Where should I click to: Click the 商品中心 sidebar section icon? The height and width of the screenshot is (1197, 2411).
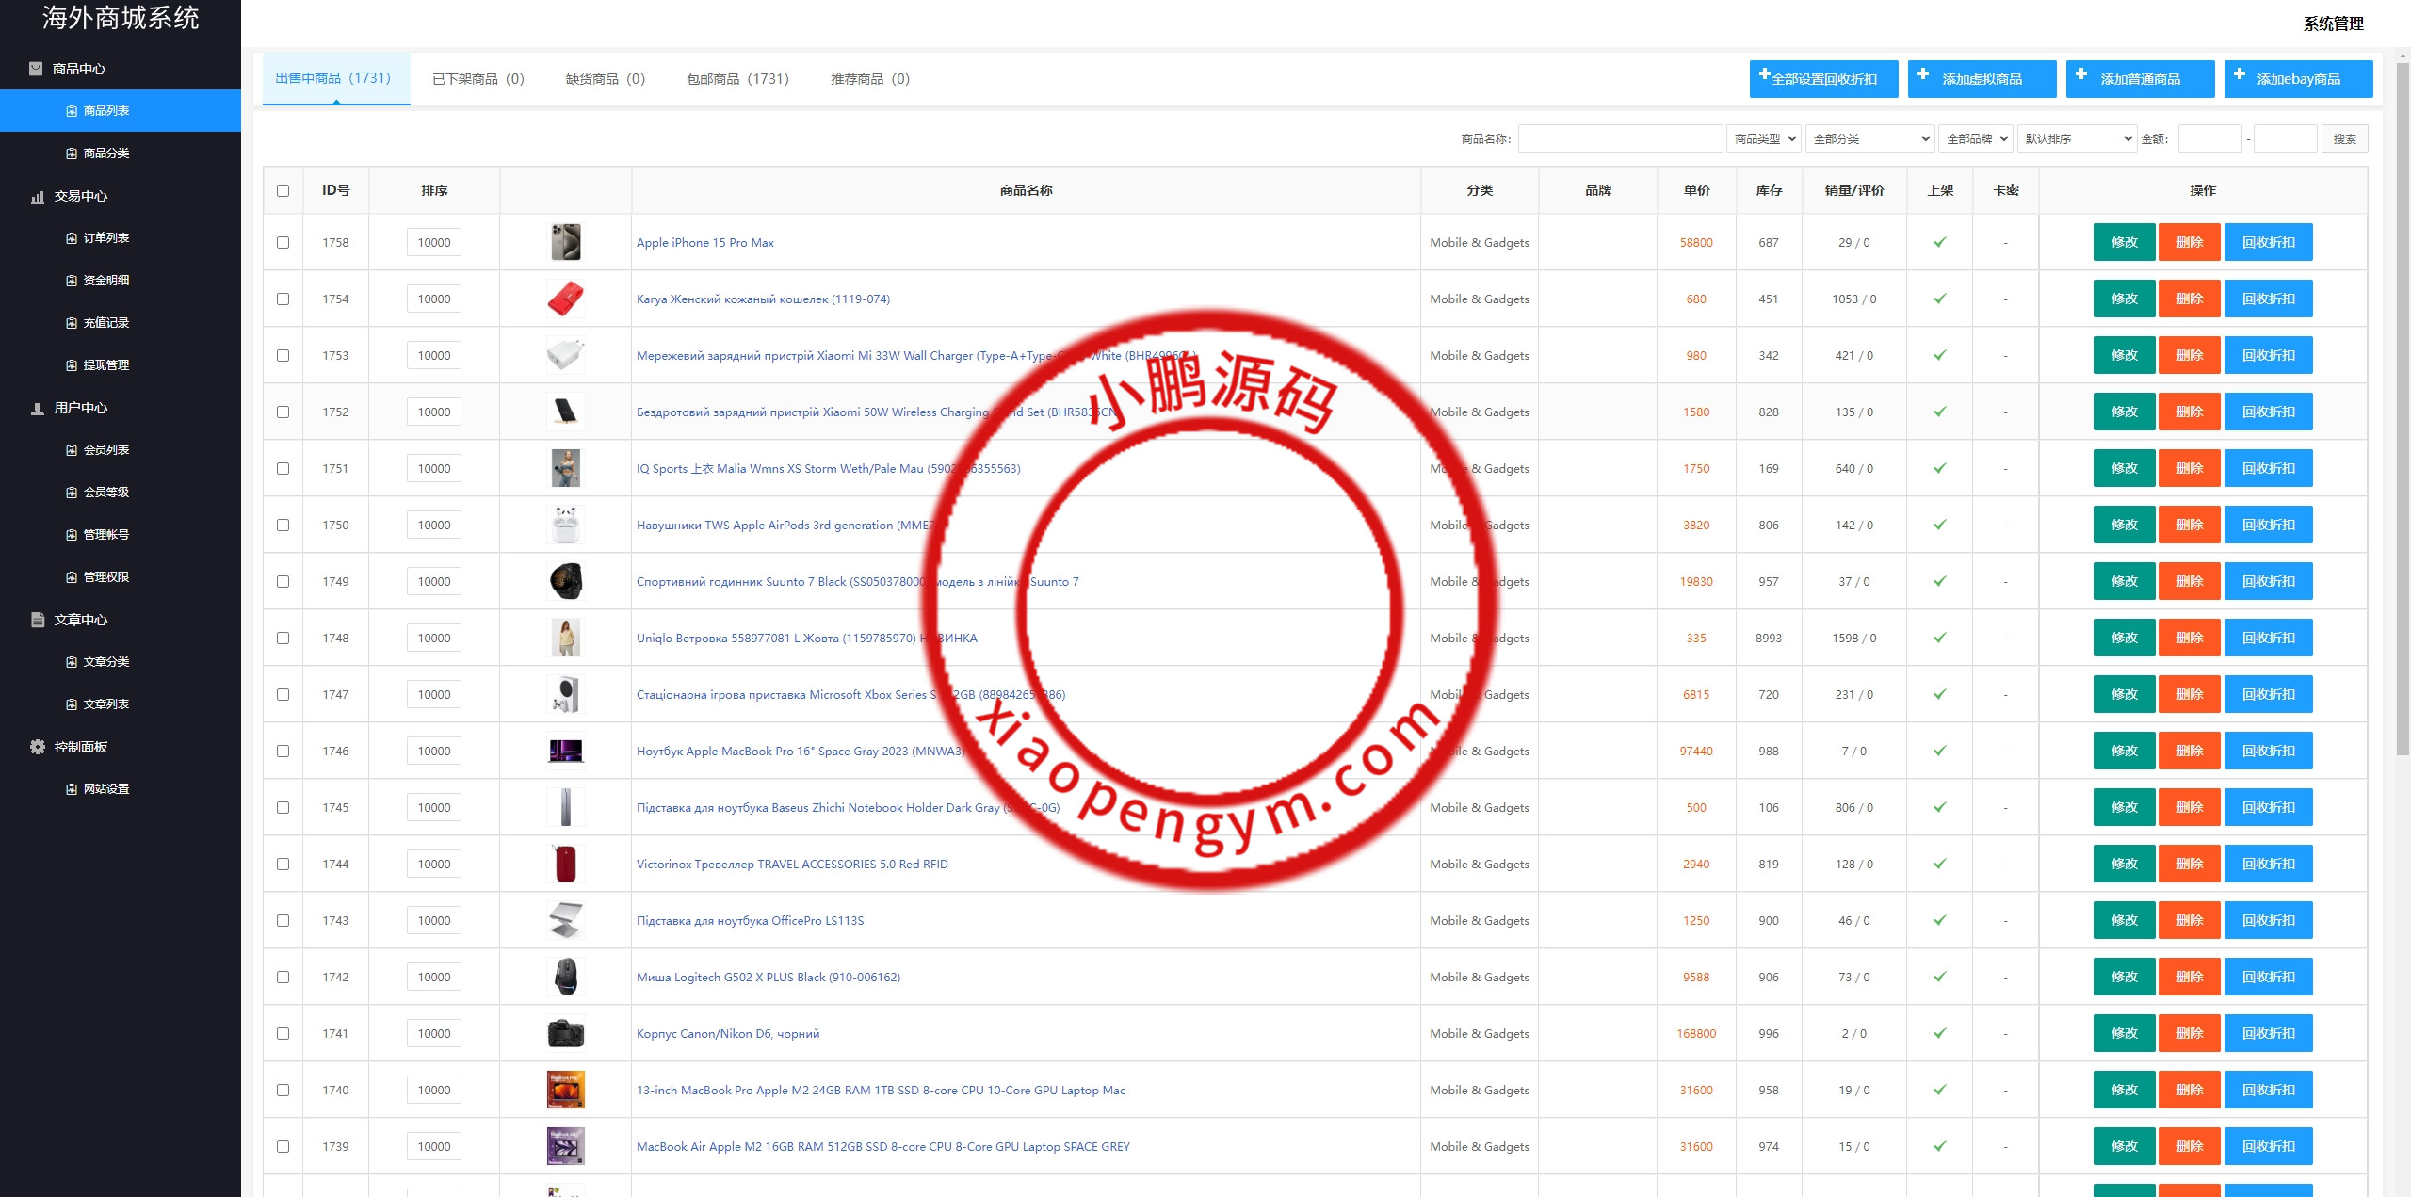click(36, 69)
